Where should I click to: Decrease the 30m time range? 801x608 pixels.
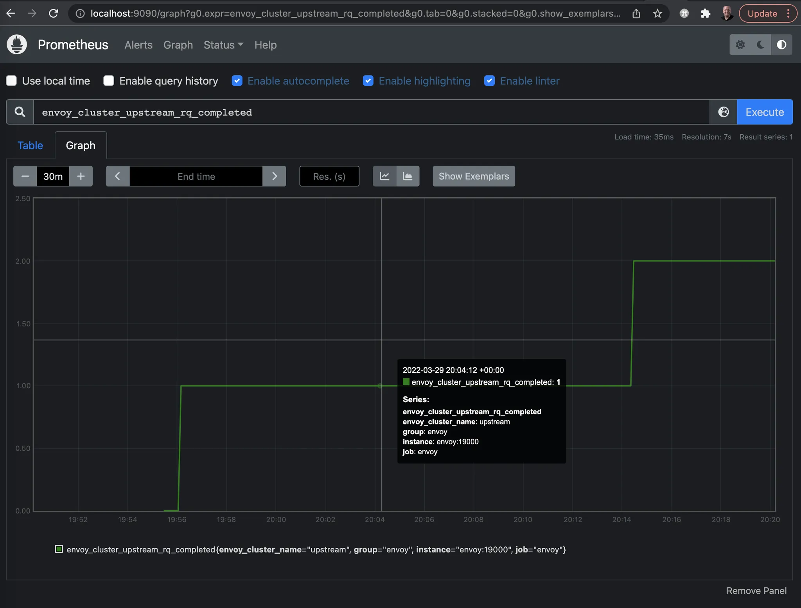[25, 176]
